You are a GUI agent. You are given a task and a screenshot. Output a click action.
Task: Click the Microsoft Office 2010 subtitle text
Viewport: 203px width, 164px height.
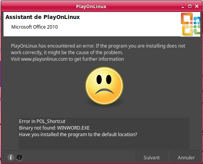coord(35,27)
